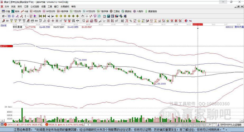Click the triangle ruler tool icon

(x=45, y=21)
